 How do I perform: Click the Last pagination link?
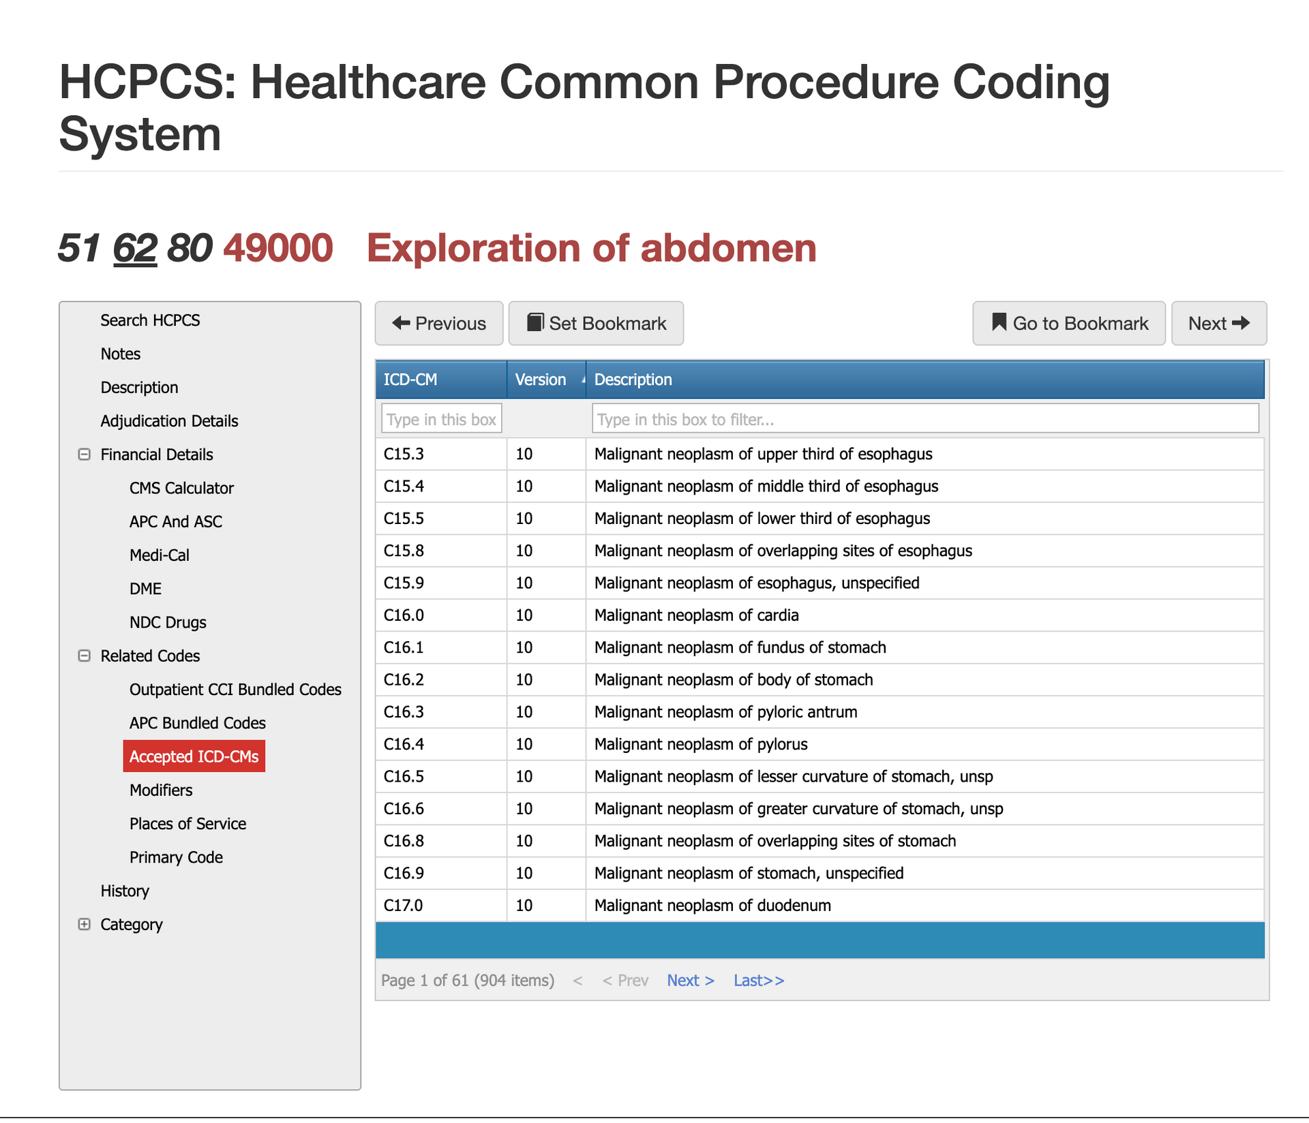pos(758,980)
